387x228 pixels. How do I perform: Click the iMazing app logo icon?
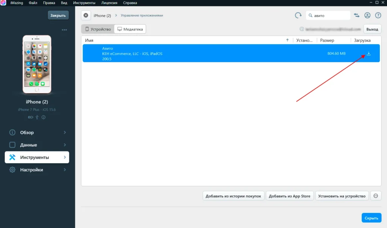[3, 3]
